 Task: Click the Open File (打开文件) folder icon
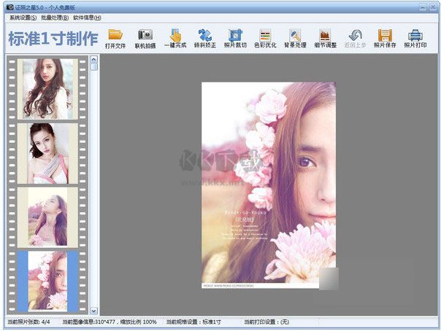[115, 35]
